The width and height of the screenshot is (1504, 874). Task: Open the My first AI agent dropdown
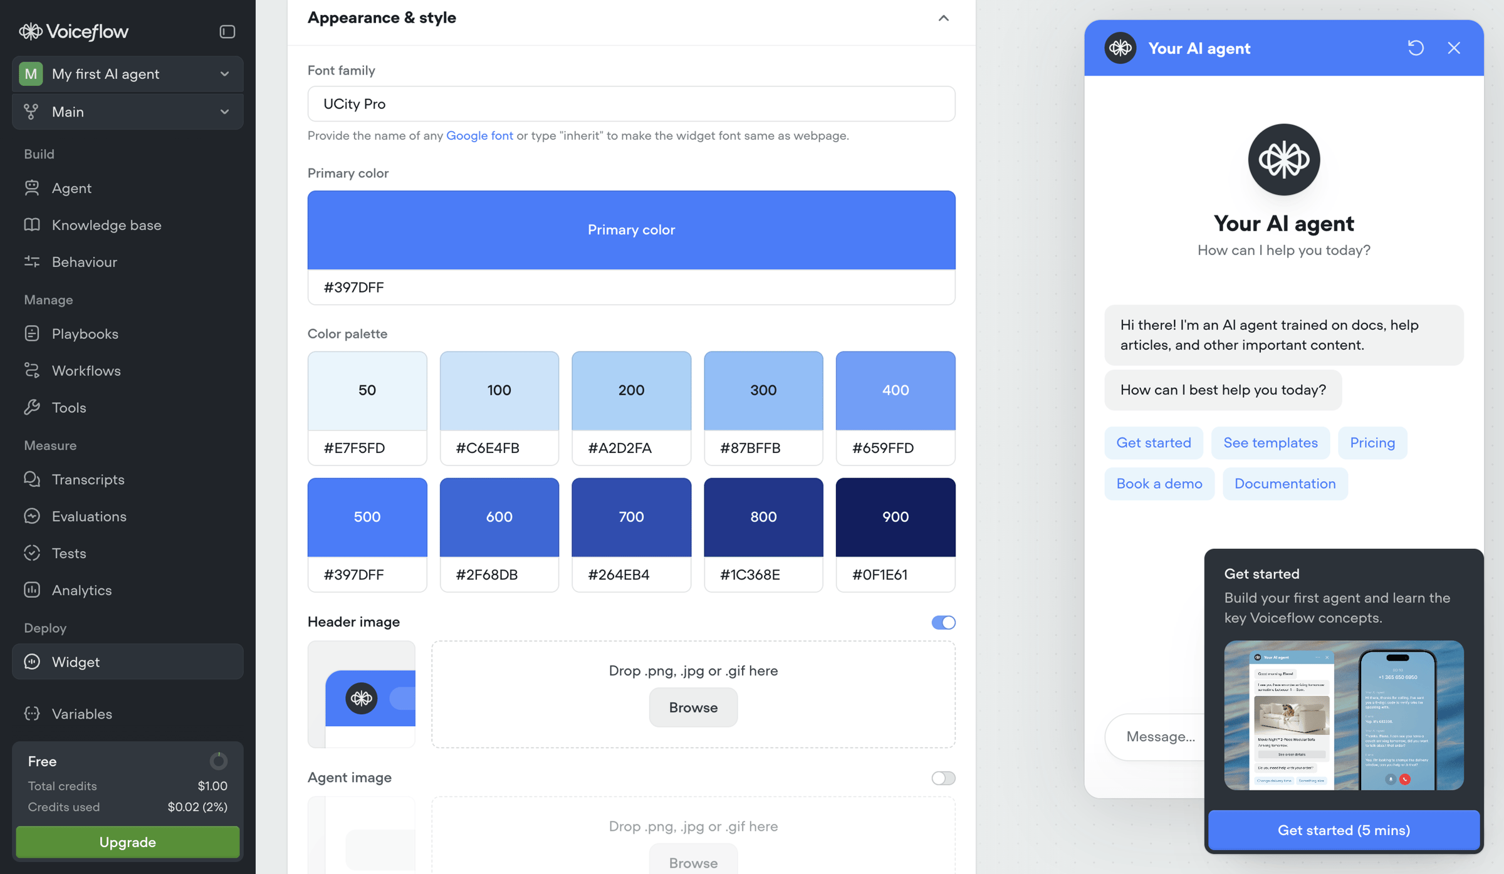pos(128,74)
